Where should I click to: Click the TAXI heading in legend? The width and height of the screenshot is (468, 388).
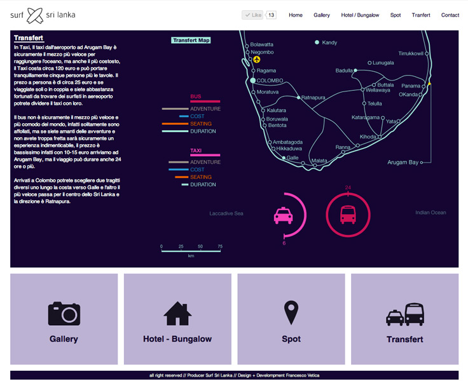[196, 151]
